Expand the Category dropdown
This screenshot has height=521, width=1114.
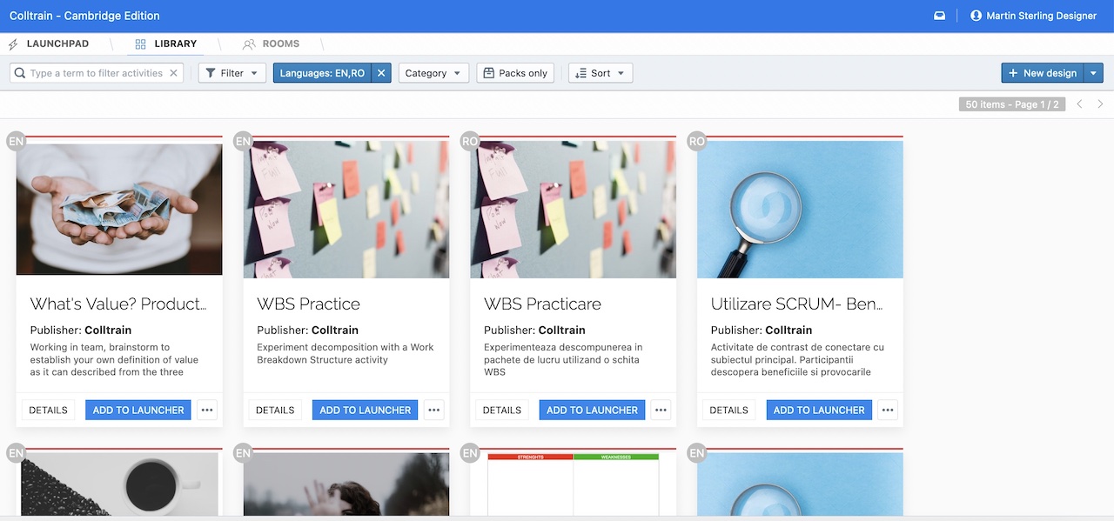tap(433, 73)
